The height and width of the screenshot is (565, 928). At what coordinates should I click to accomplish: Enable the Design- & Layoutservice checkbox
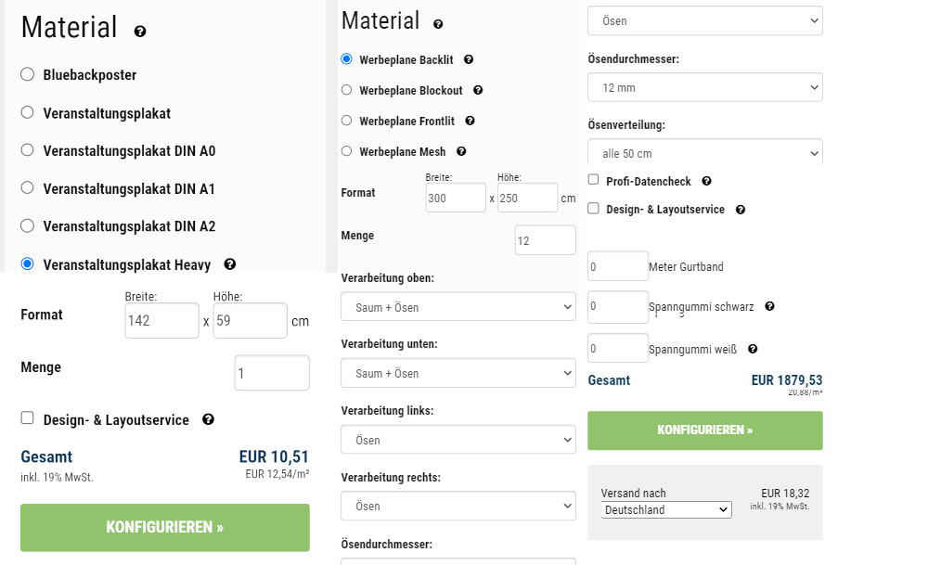[x=26, y=418]
